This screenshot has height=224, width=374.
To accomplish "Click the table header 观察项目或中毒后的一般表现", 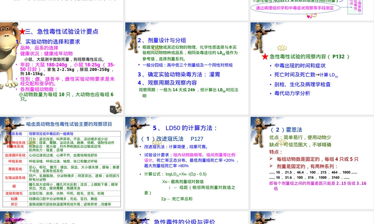I will (x=51, y=134).
